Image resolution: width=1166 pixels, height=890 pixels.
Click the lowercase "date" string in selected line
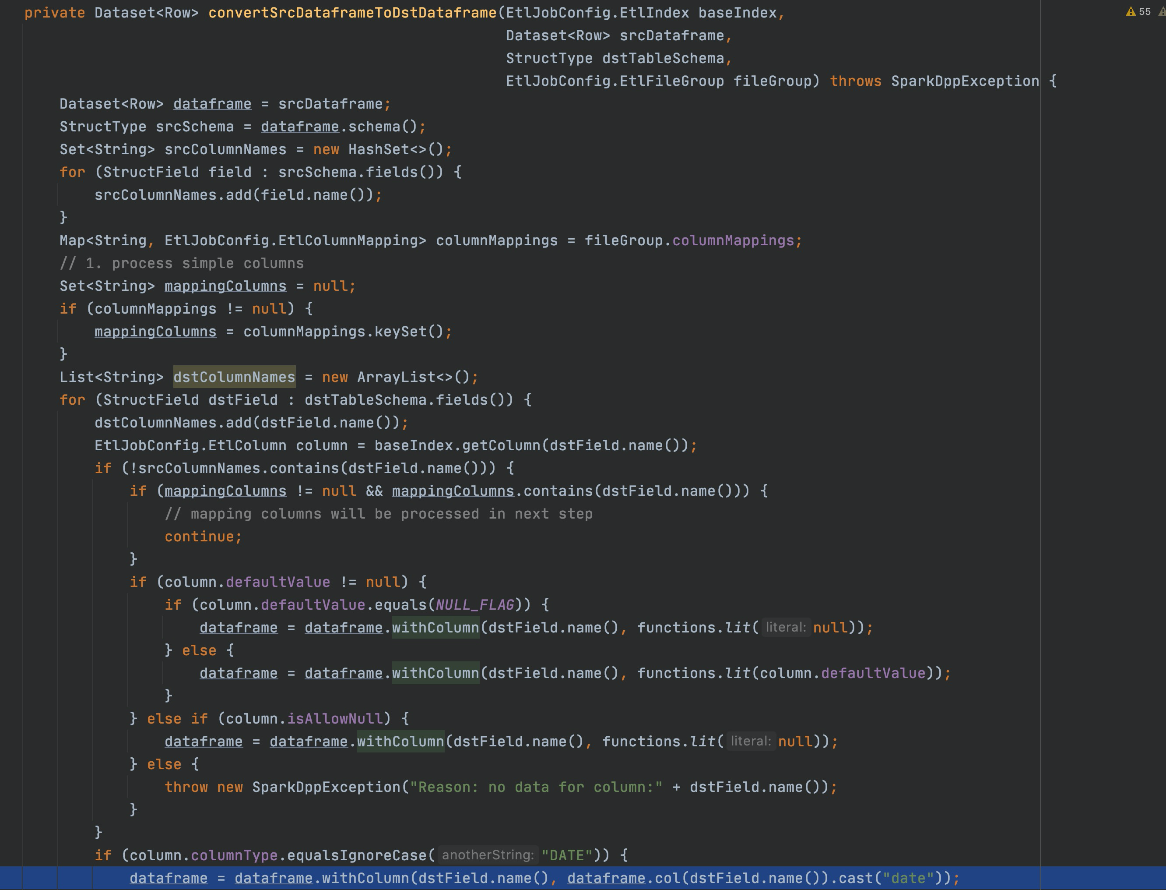click(x=908, y=878)
